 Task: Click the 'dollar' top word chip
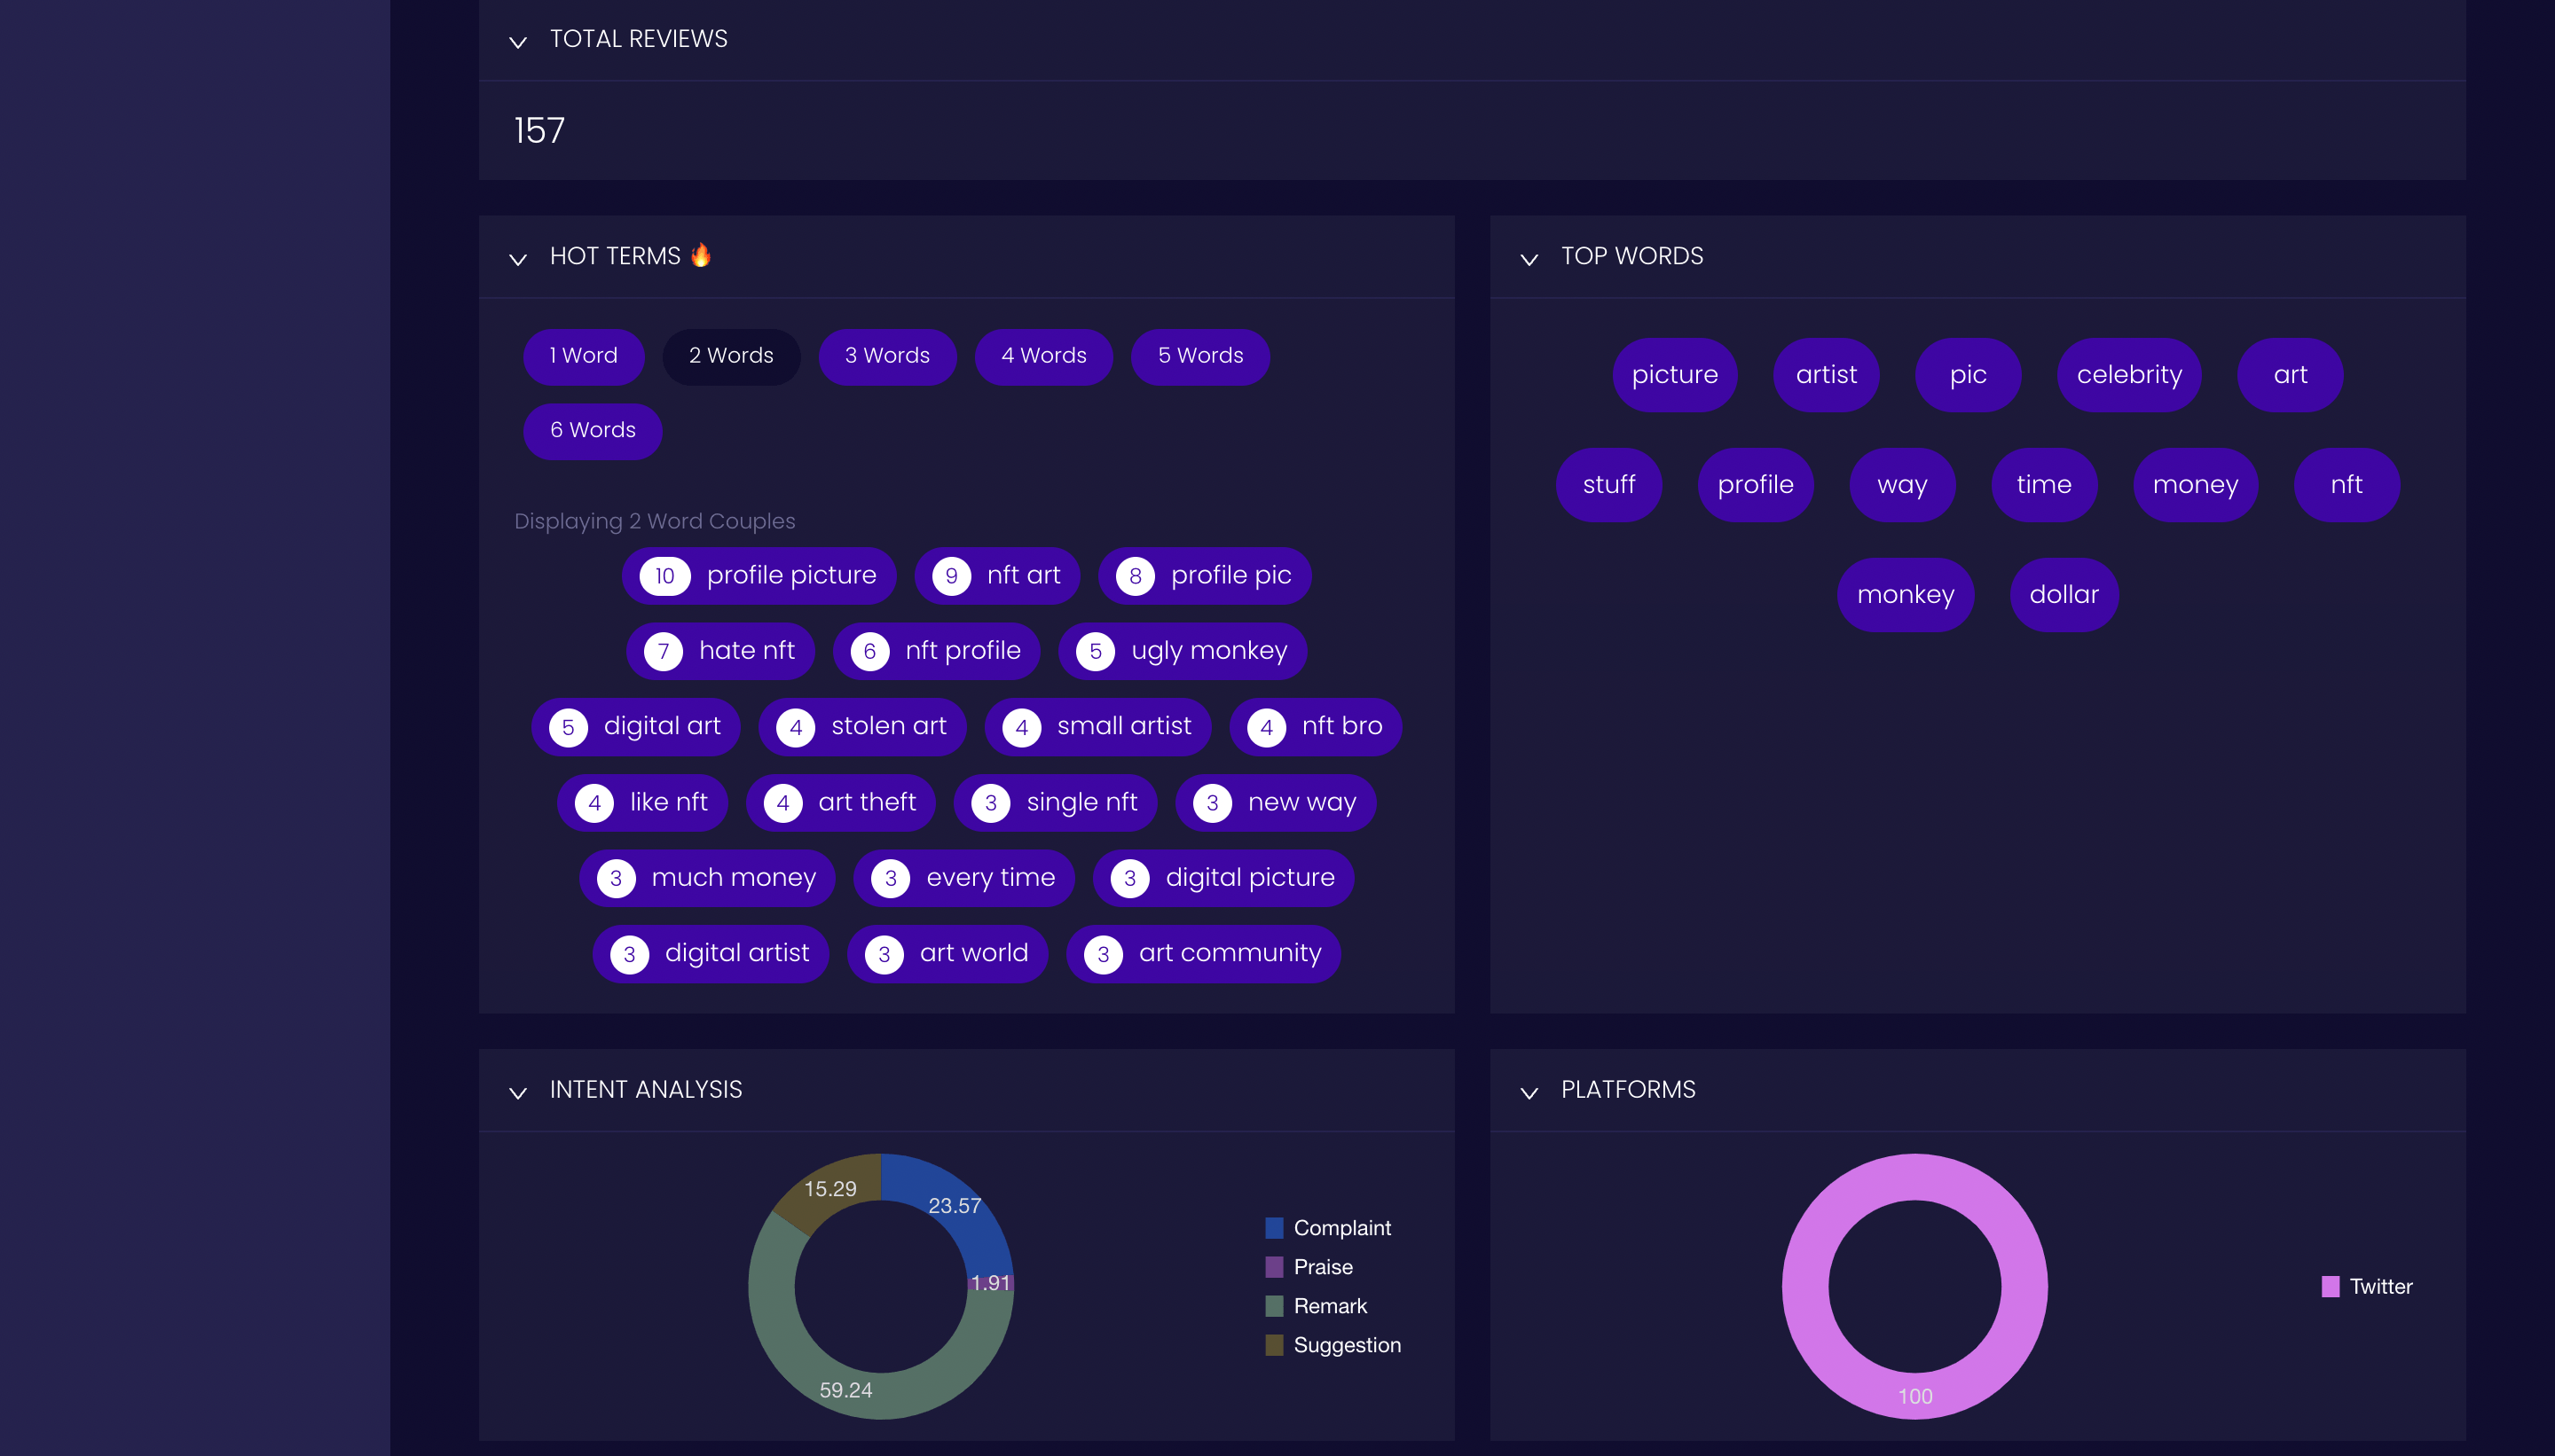[x=2063, y=595]
